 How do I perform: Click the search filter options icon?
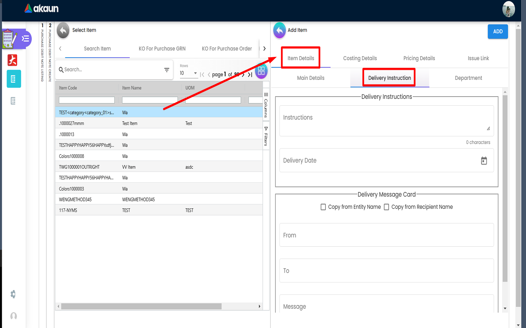click(167, 70)
